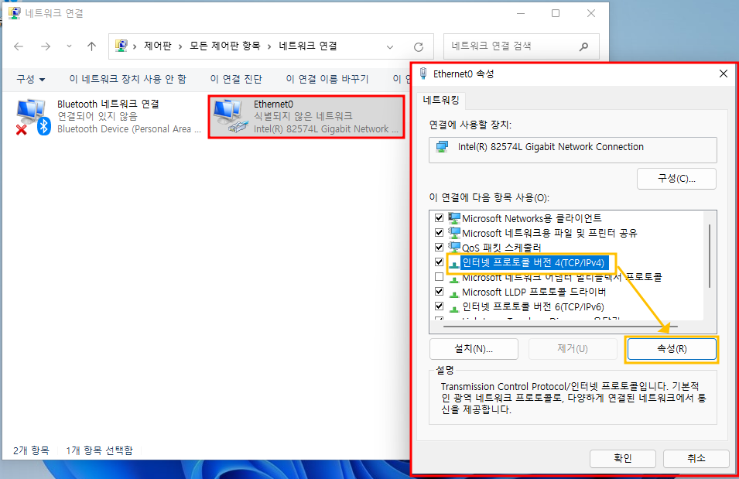Click 네트워크 연결 breadcrumb segment

308,46
